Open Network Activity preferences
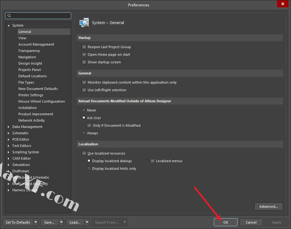Screen dimensions: 291x229 tap(32, 120)
